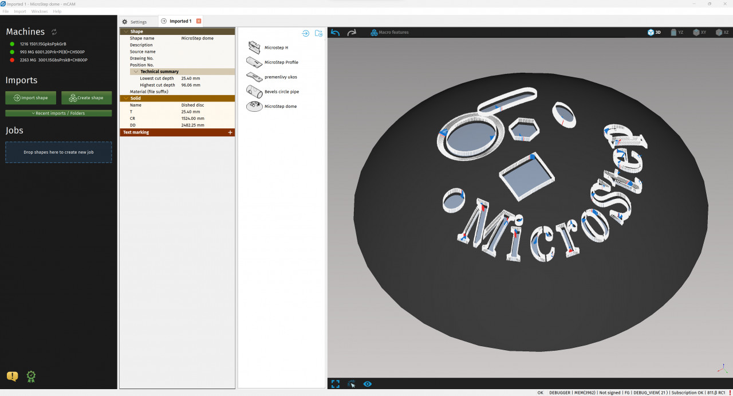This screenshot has height=396, width=733.
Task: Select the MicroStep Profile shape
Action: (x=273, y=62)
